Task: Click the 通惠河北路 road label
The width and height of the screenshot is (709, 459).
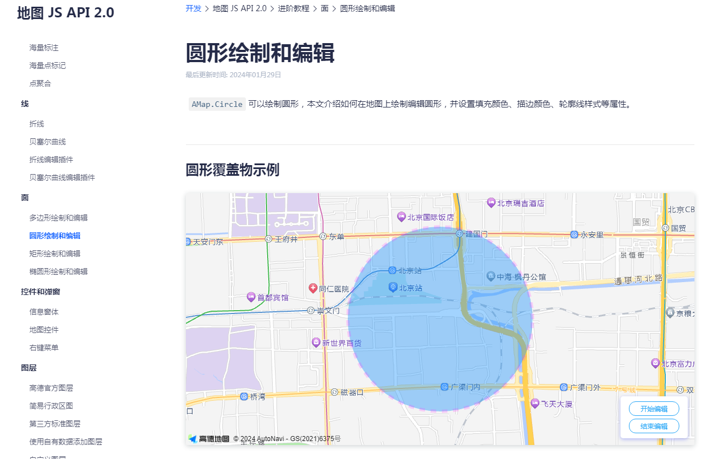Action: (638, 280)
